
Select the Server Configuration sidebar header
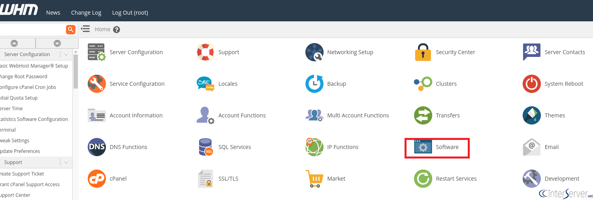27,55
